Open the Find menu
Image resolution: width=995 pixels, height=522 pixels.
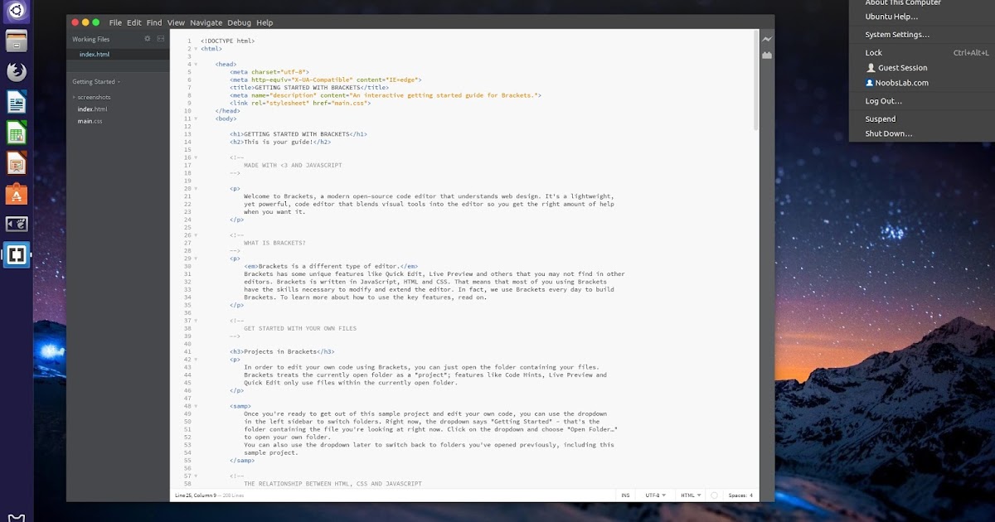point(154,22)
